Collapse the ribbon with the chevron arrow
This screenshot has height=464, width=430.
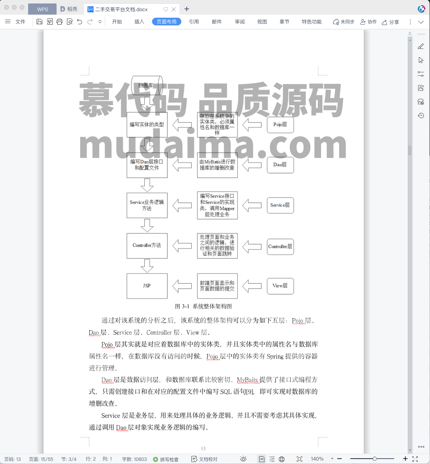point(421,22)
